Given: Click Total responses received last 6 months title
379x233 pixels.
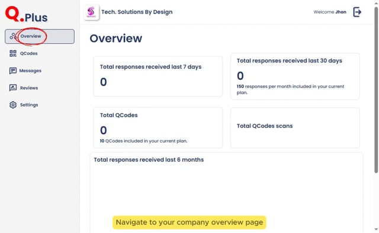Looking at the screenshot, I should 149,160.
